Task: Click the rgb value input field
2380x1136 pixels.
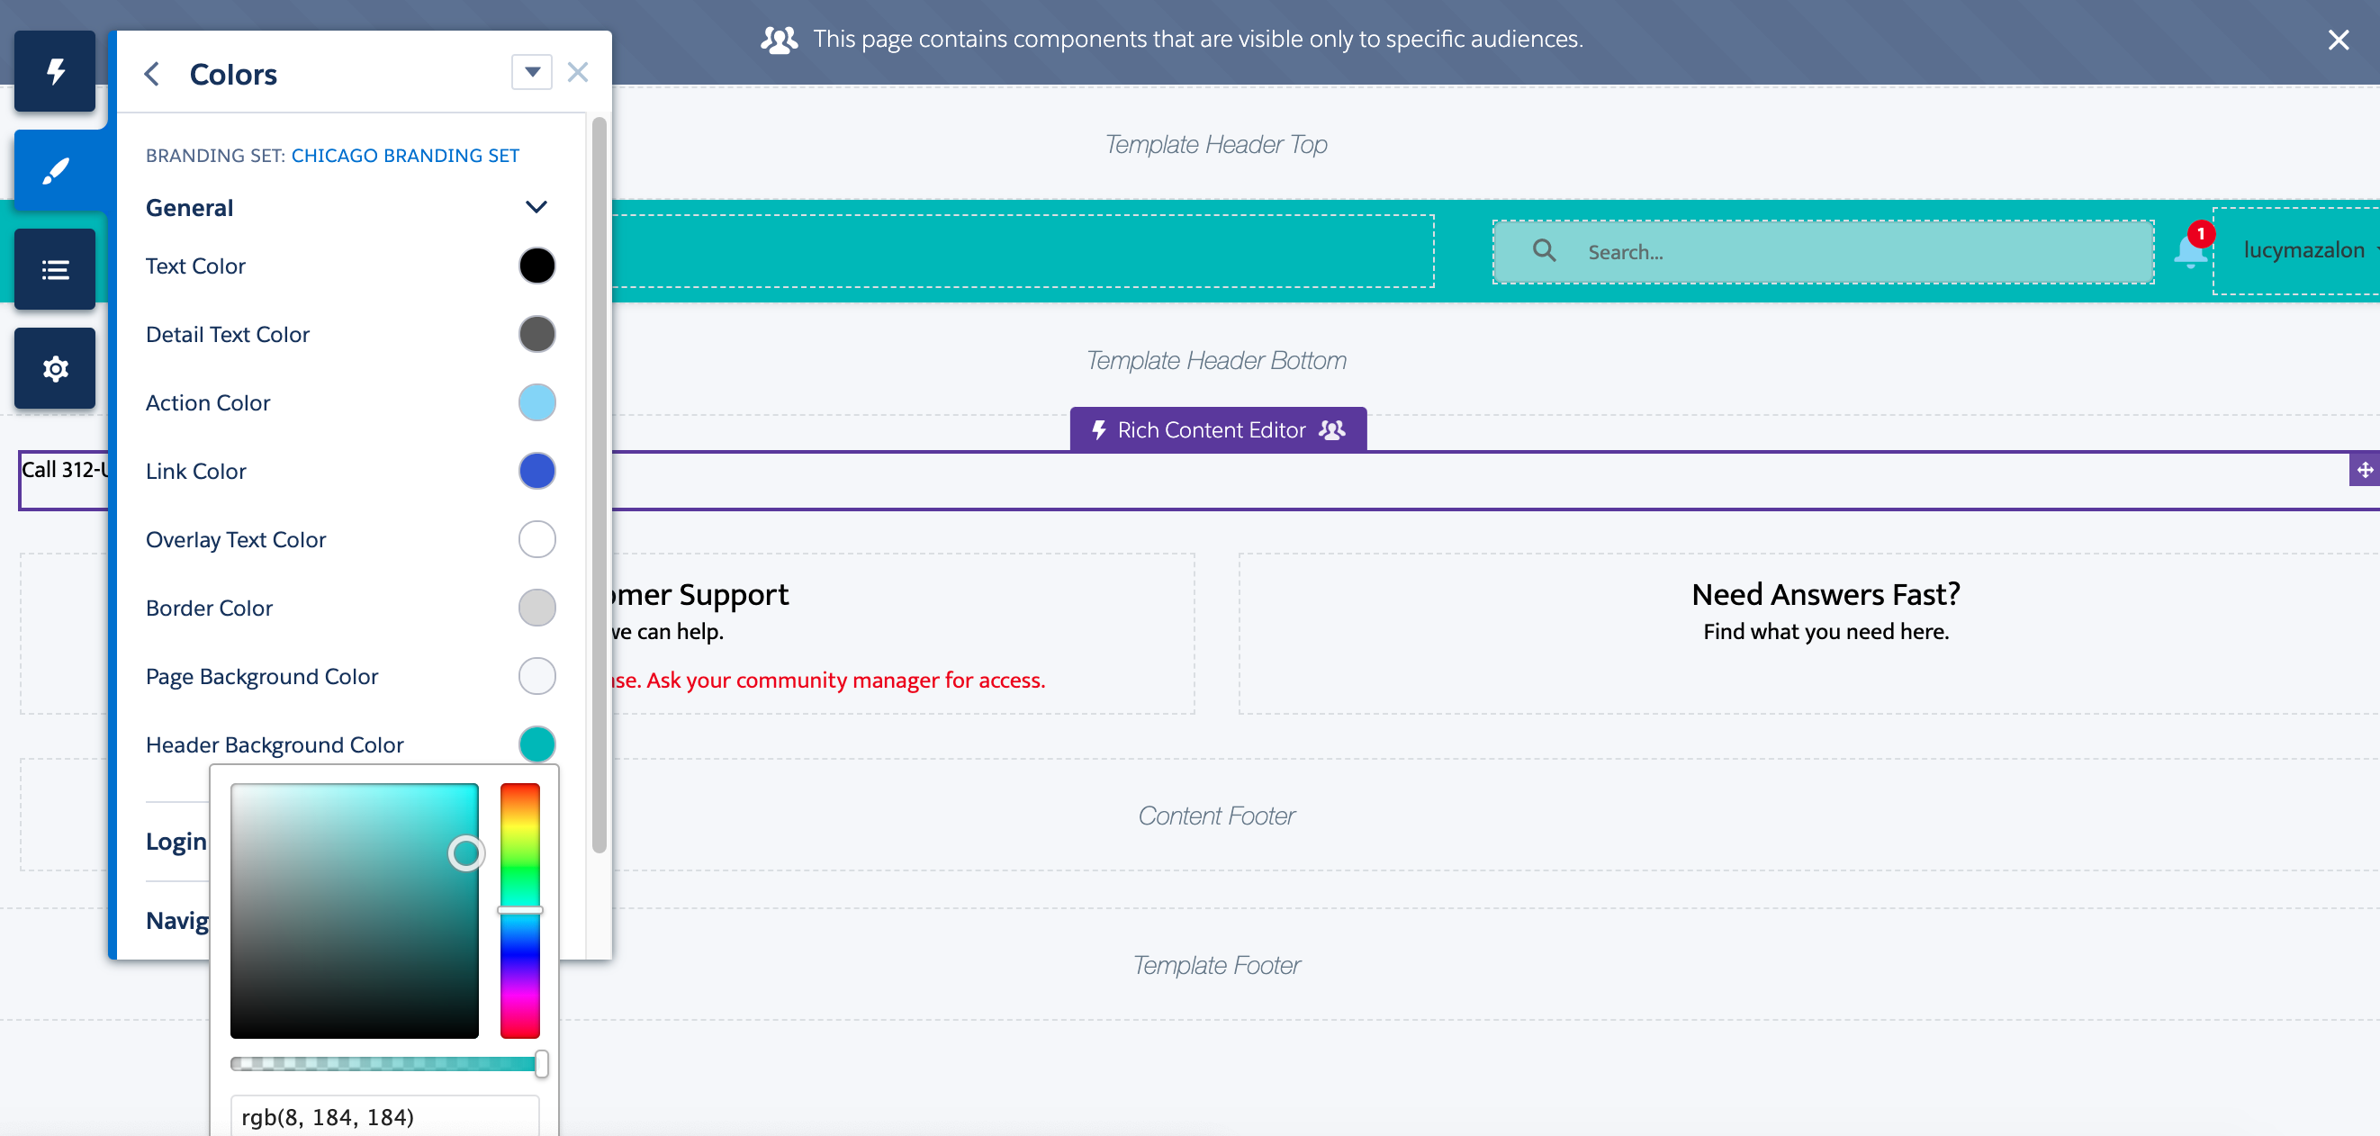Action: (x=383, y=1114)
